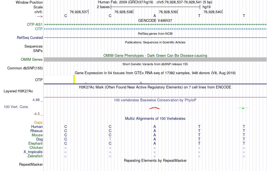Click the Elephant species row label

(36, 144)
